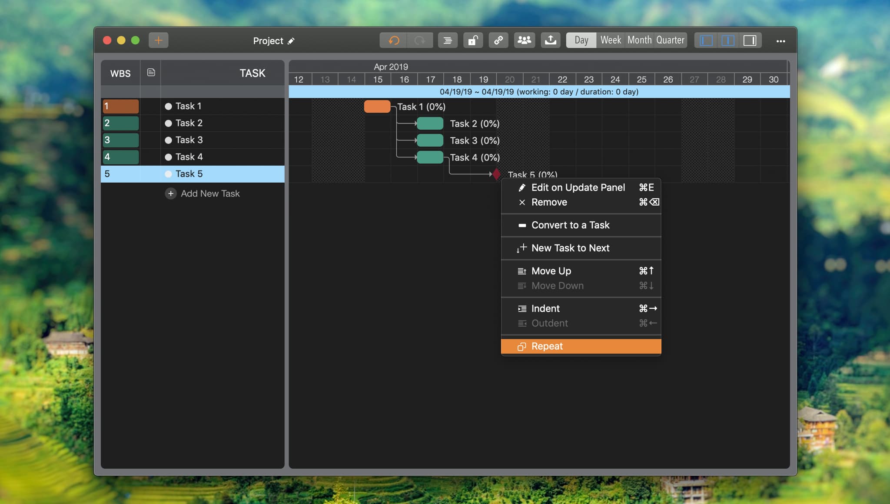
Task: Click the lock icon in toolbar
Action: pos(473,40)
